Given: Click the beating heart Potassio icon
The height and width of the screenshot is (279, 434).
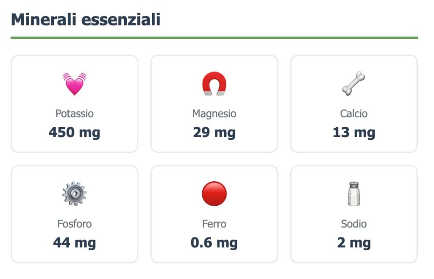Looking at the screenshot, I should tap(75, 83).
